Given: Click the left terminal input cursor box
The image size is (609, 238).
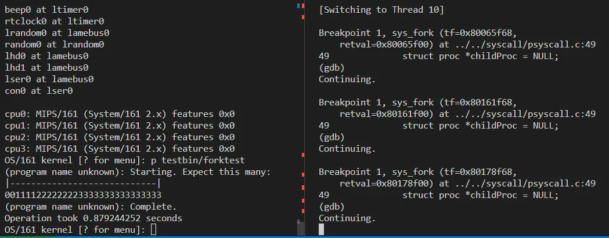Looking at the screenshot, I should point(153,230).
